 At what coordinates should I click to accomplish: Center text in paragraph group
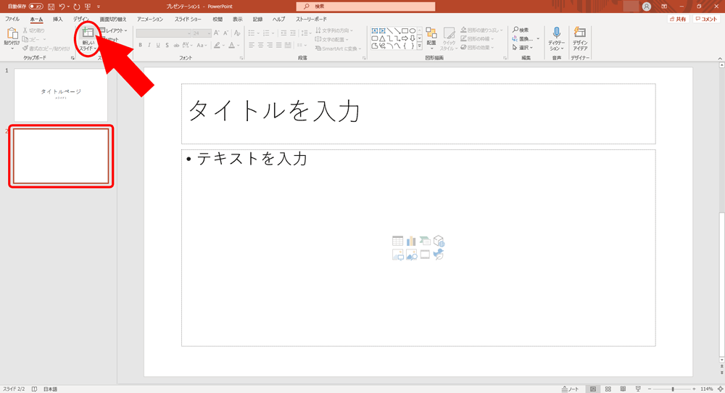(x=261, y=45)
